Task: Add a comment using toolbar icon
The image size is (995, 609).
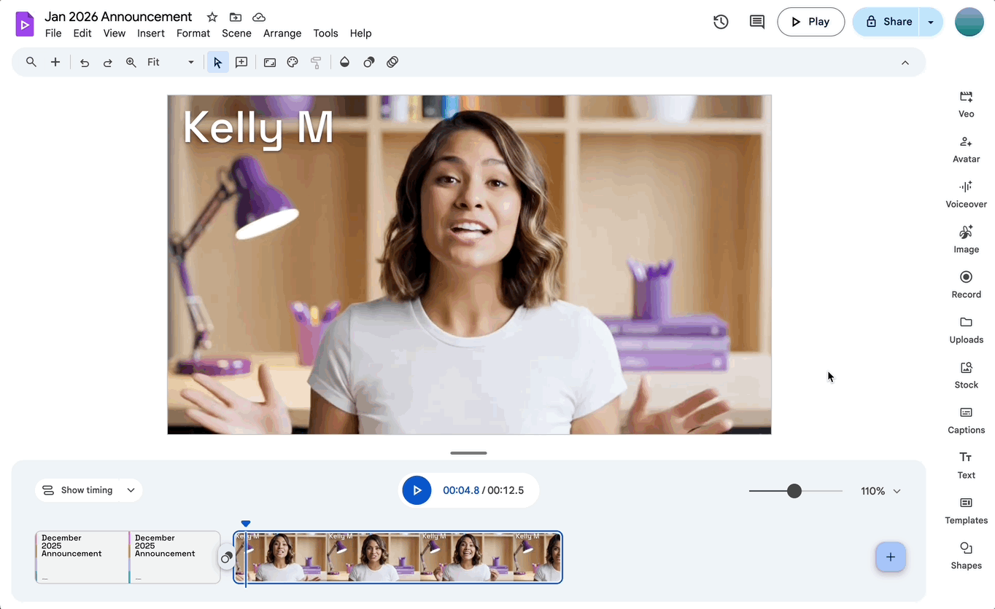Action: click(241, 63)
